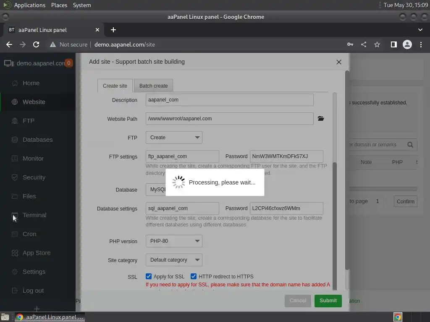Focus the Chrome address bar URL
Image resolution: width=430 pixels, height=322 pixels.
pyautogui.click(x=125, y=44)
